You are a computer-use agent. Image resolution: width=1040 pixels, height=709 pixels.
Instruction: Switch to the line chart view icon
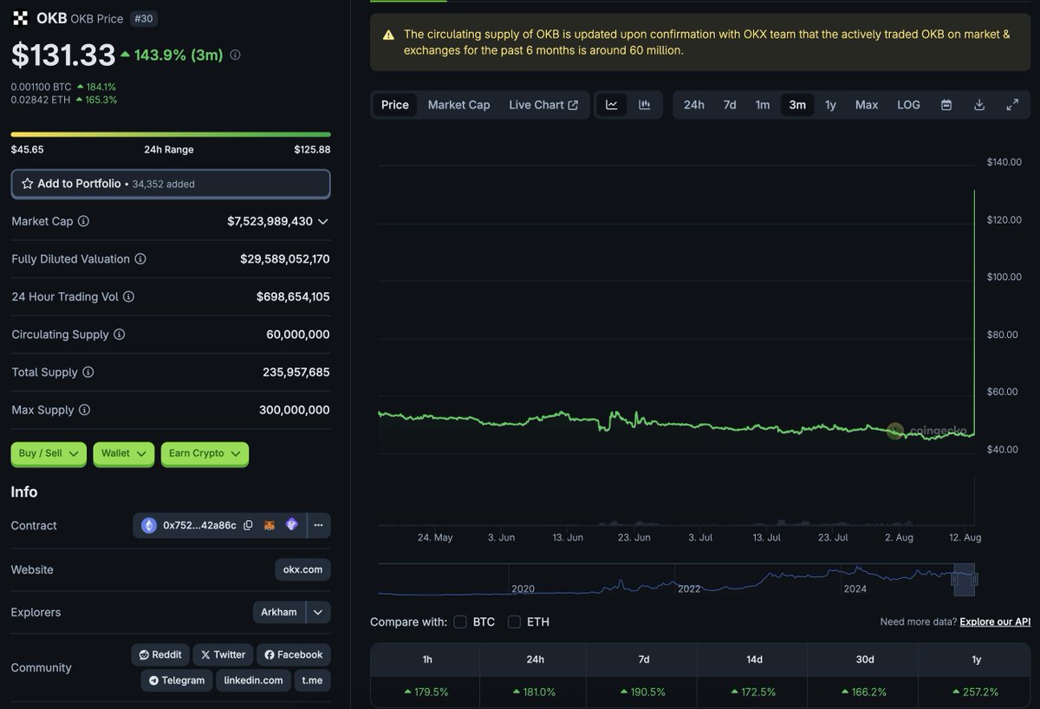click(x=611, y=105)
